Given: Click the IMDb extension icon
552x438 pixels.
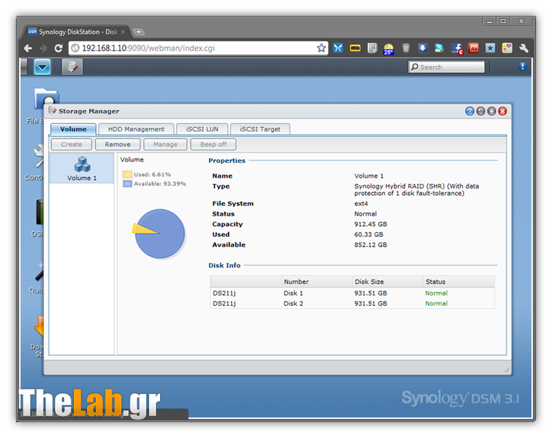Looking at the screenshot, I should coord(355,48).
